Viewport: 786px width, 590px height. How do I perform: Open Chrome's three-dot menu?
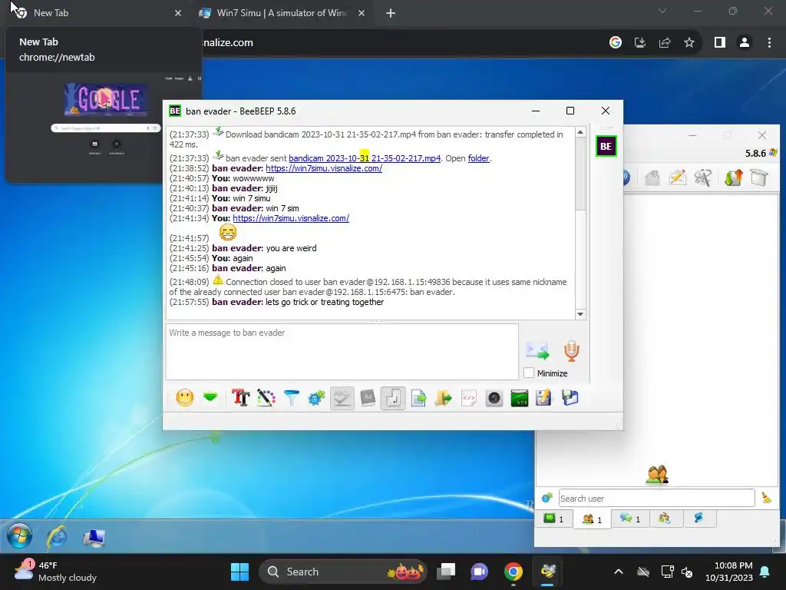pyautogui.click(x=769, y=43)
